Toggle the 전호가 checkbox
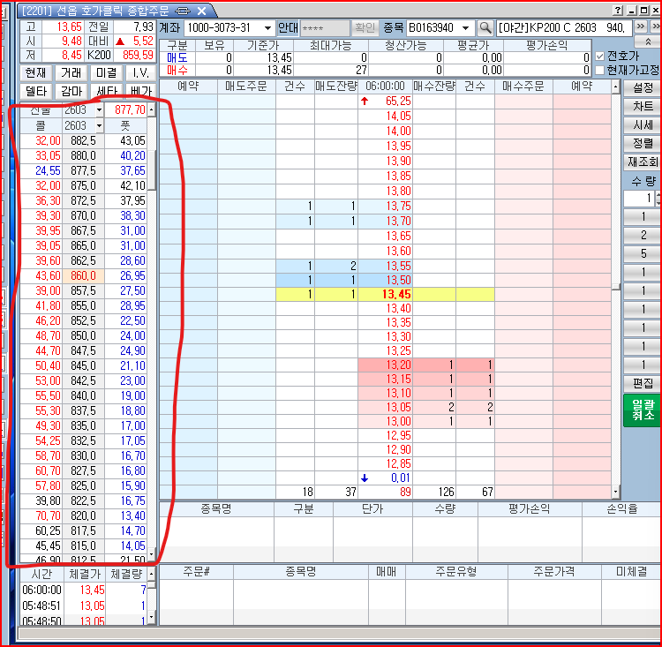662x647 pixels. click(600, 56)
